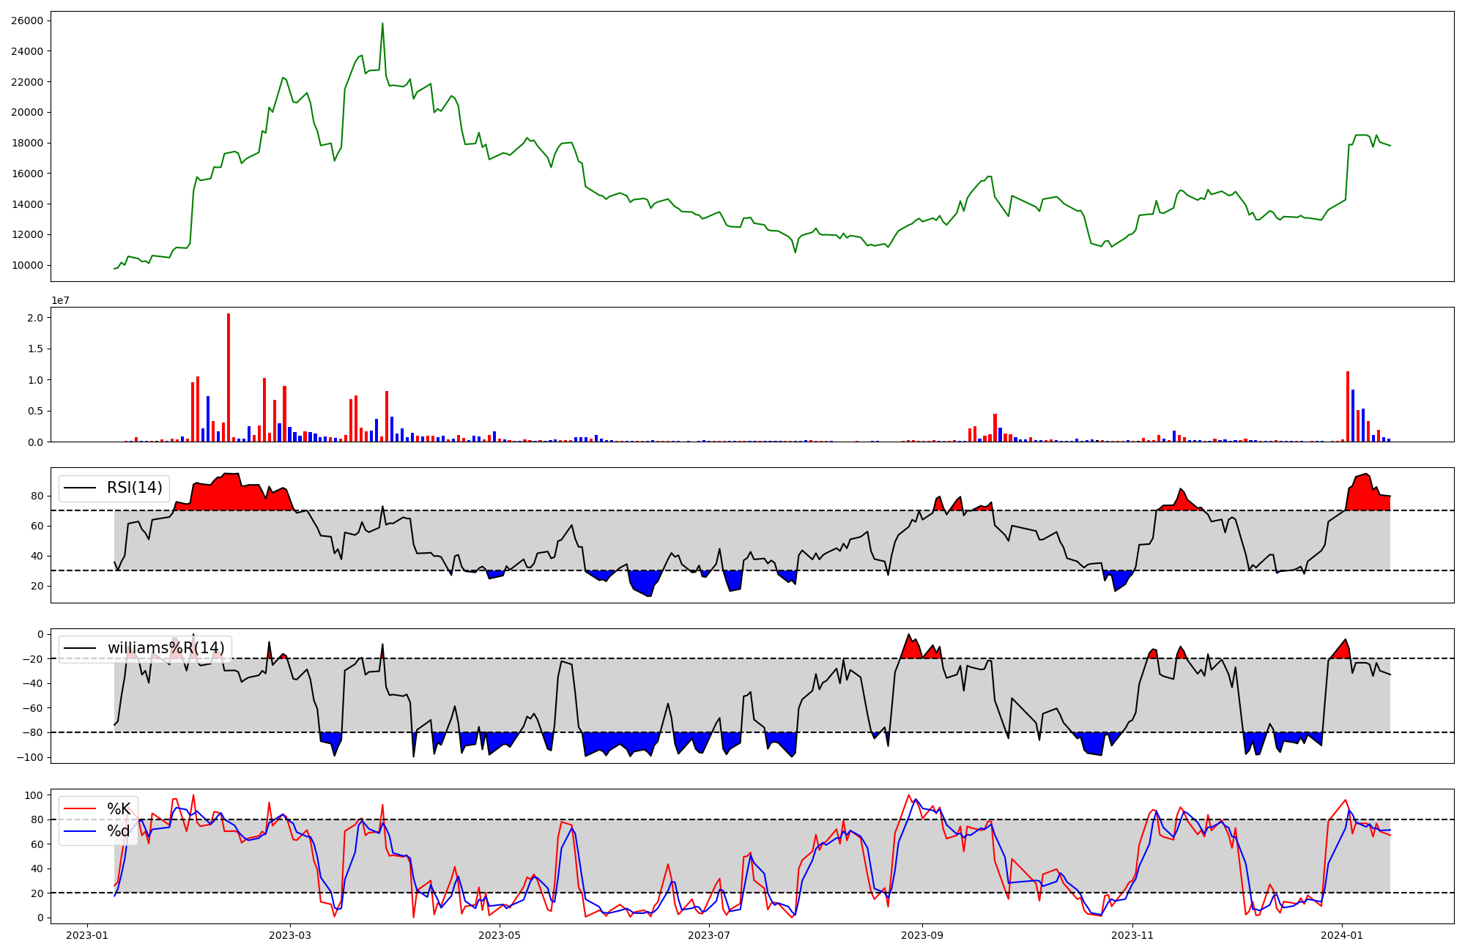Click the williams%R(14) legend label
Image resolution: width=1465 pixels, height=952 pixels.
point(166,648)
